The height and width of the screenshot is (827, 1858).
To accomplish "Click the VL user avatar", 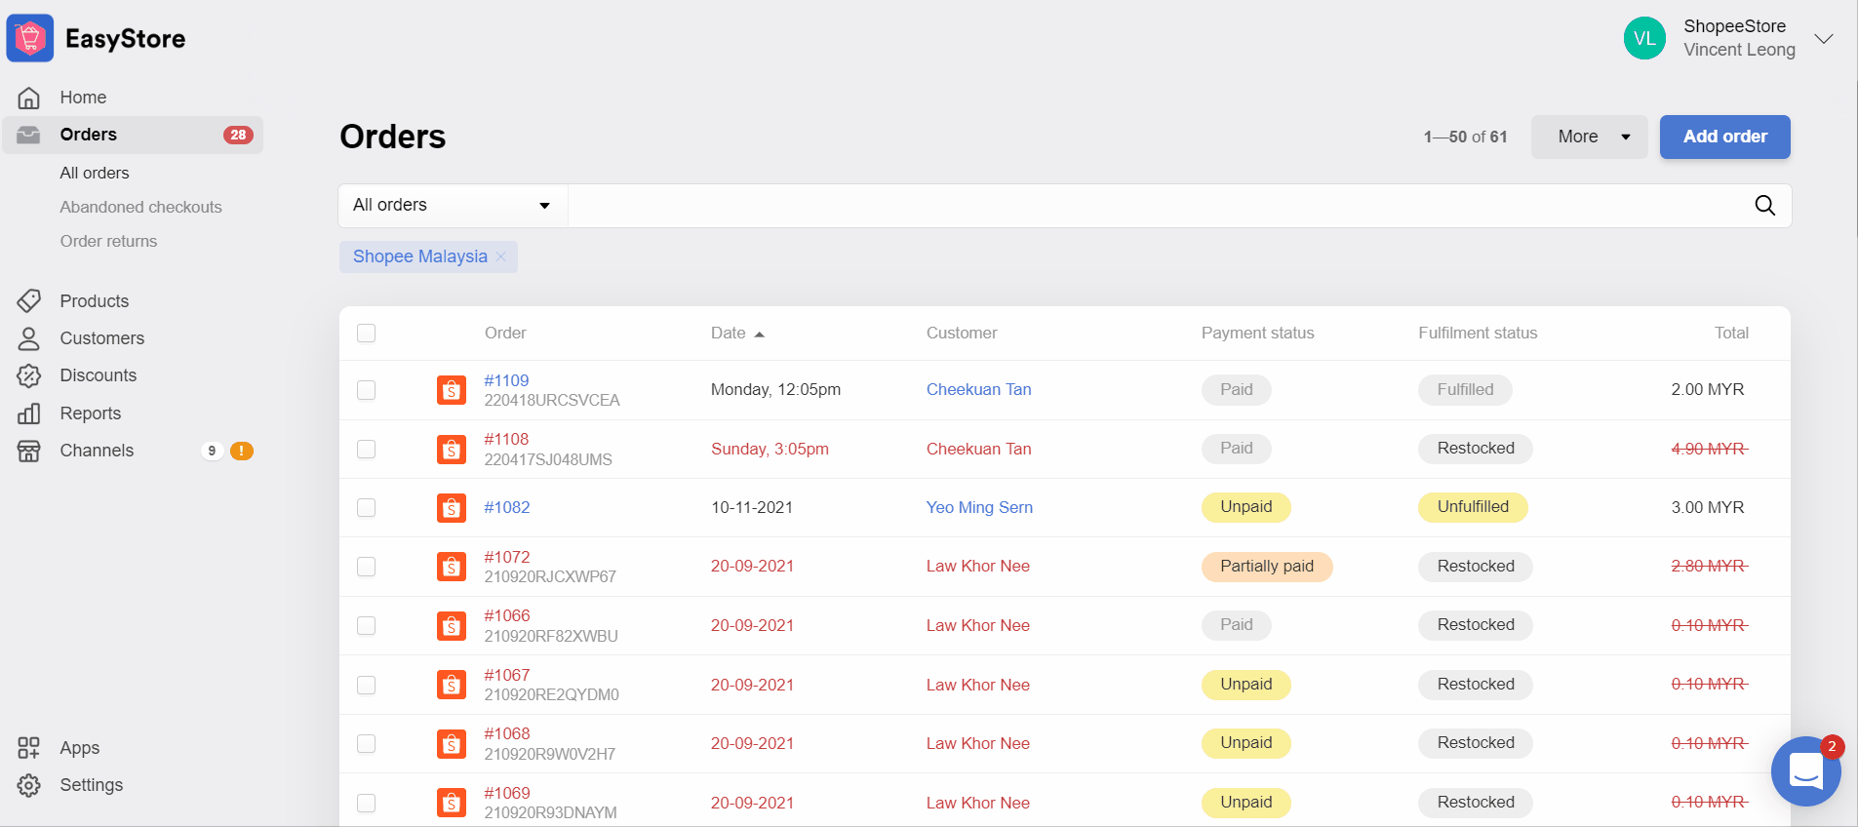I will tap(1644, 38).
